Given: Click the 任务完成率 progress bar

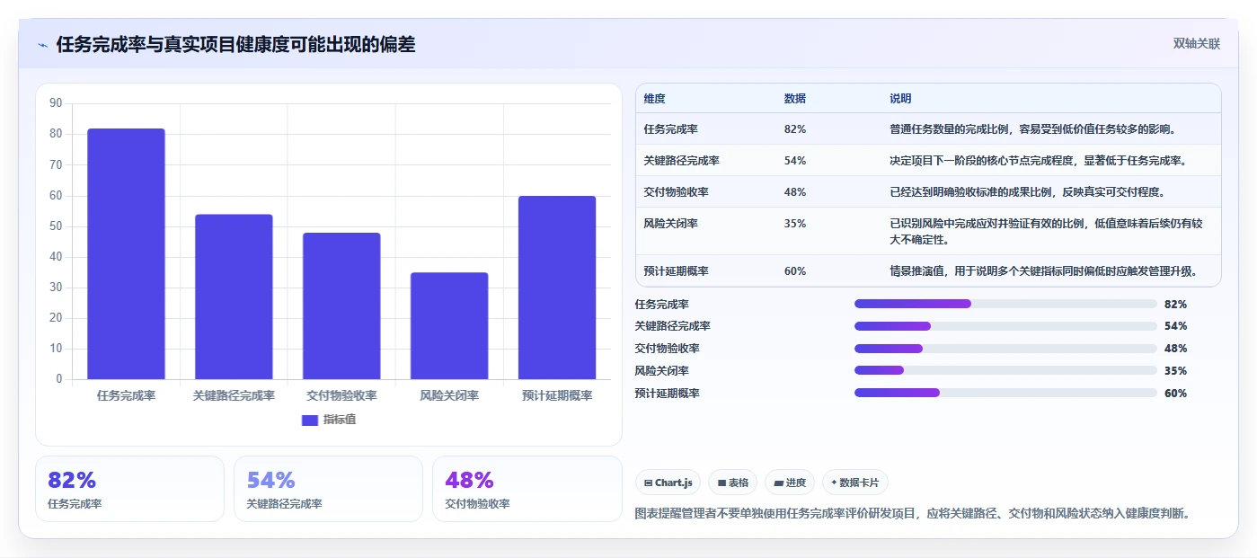Looking at the screenshot, I should click(x=1005, y=304).
